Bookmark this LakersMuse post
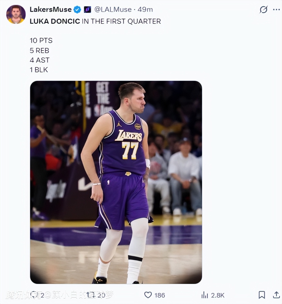282x304 pixels. [x=262, y=295]
